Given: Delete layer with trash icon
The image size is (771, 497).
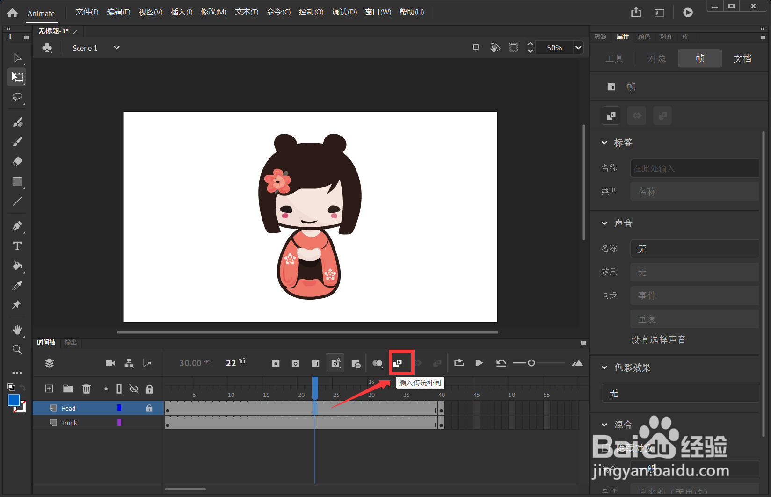Looking at the screenshot, I should [x=87, y=389].
